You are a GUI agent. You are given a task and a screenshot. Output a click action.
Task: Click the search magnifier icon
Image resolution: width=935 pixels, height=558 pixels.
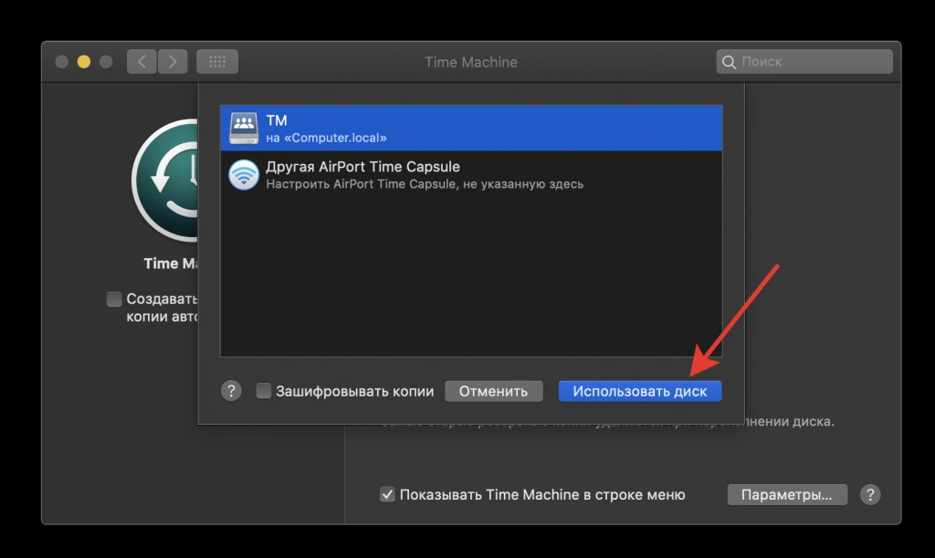point(729,62)
